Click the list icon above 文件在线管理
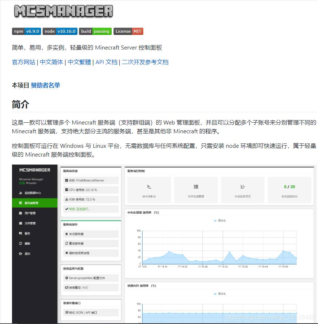This screenshot has width=318, height=324. coord(196,187)
